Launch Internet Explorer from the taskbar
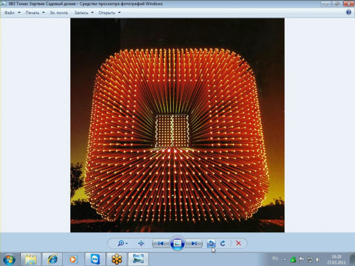 tap(52, 259)
